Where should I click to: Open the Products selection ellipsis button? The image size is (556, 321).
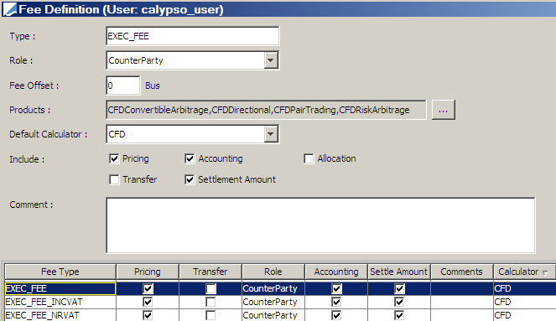[x=444, y=110]
